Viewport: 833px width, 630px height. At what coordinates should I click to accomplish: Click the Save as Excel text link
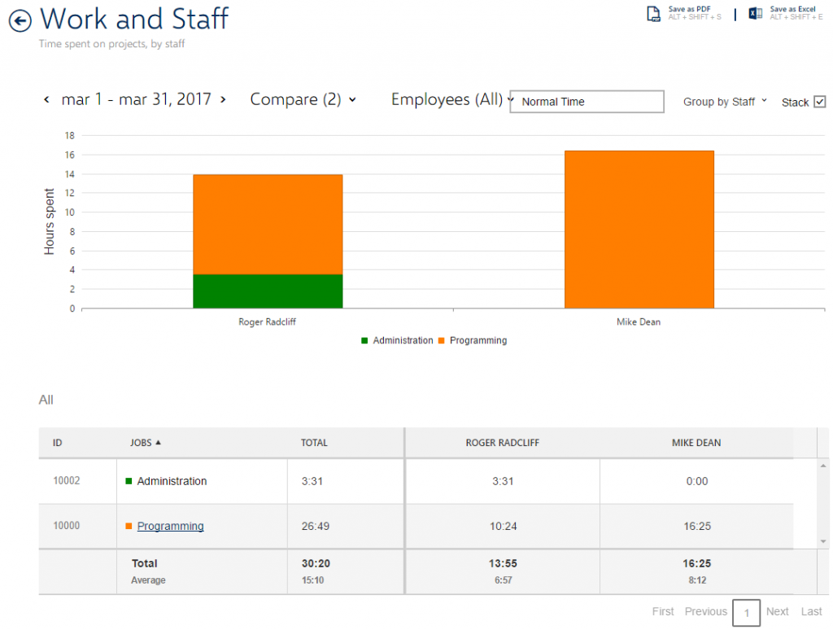click(792, 9)
